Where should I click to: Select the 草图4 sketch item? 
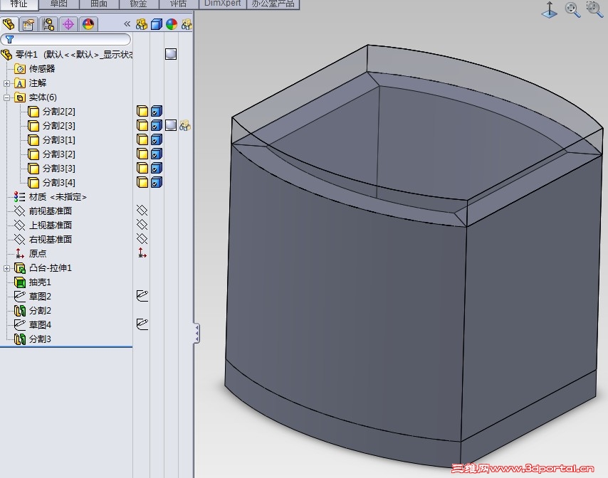(33, 325)
